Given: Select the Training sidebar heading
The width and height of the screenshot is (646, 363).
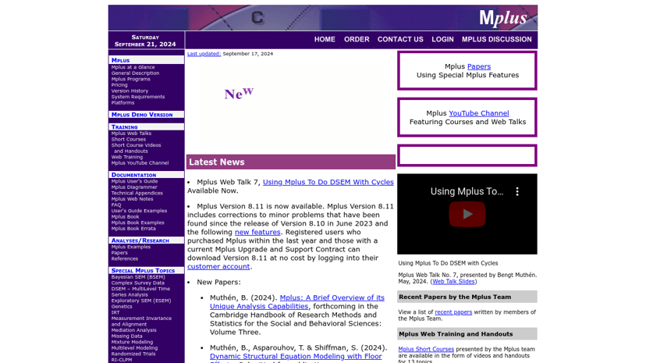Looking at the screenshot, I should pos(124,127).
